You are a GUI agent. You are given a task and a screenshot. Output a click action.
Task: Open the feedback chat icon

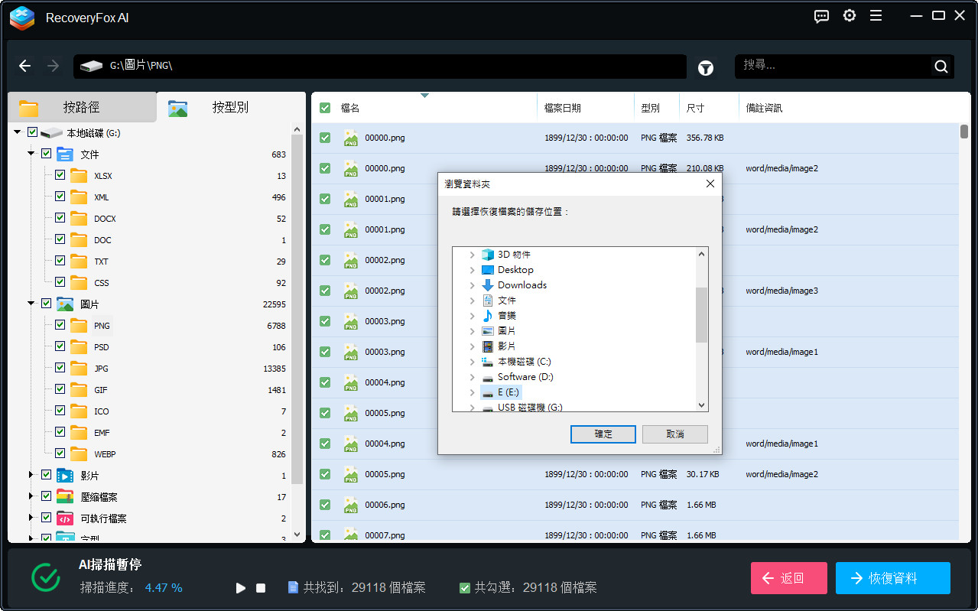(x=821, y=16)
